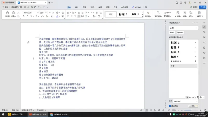Switch to the 插入 ribbon tab
208x117 pixels.
coord(77,7)
